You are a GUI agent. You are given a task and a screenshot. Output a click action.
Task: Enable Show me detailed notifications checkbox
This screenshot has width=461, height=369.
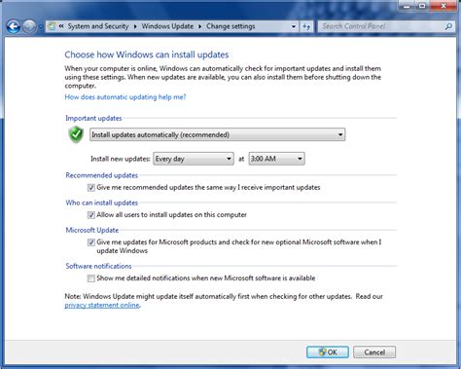[91, 278]
